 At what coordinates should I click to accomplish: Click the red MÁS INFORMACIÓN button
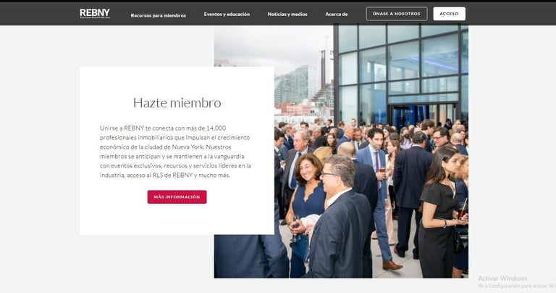(x=177, y=197)
